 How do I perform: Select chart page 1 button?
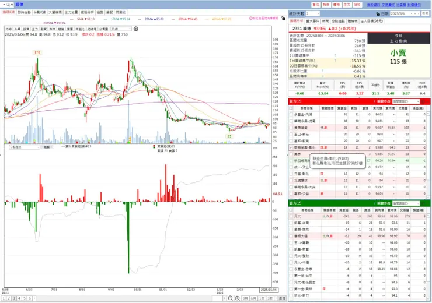4,298
